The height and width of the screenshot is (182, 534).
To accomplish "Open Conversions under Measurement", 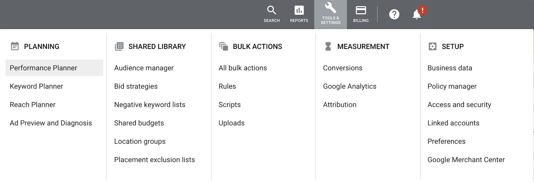I will click(342, 68).
